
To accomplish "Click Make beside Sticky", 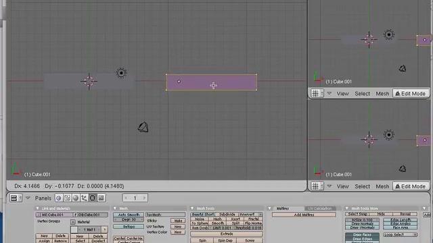I will [x=178, y=221].
